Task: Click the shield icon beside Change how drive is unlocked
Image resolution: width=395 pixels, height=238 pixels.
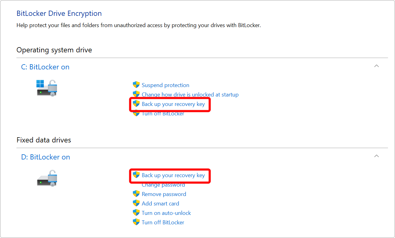Action: click(136, 94)
